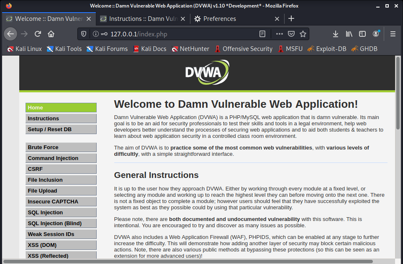
Task: Click the vertical page scrollbar
Action: (398, 92)
